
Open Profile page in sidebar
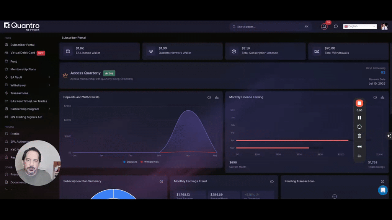point(15,134)
